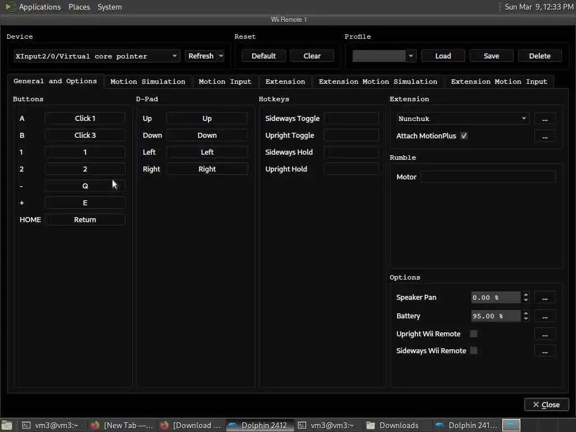Screen dimensions: 576x432
Task: Click the Profile name text field
Action: tap(379, 56)
